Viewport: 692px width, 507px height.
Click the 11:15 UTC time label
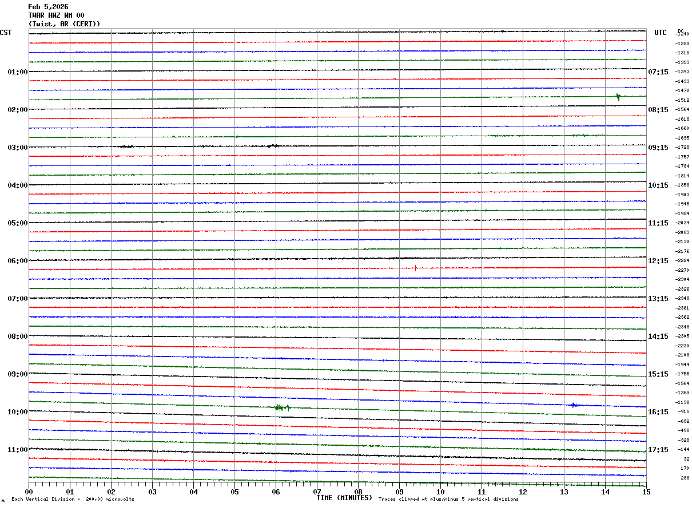click(658, 223)
